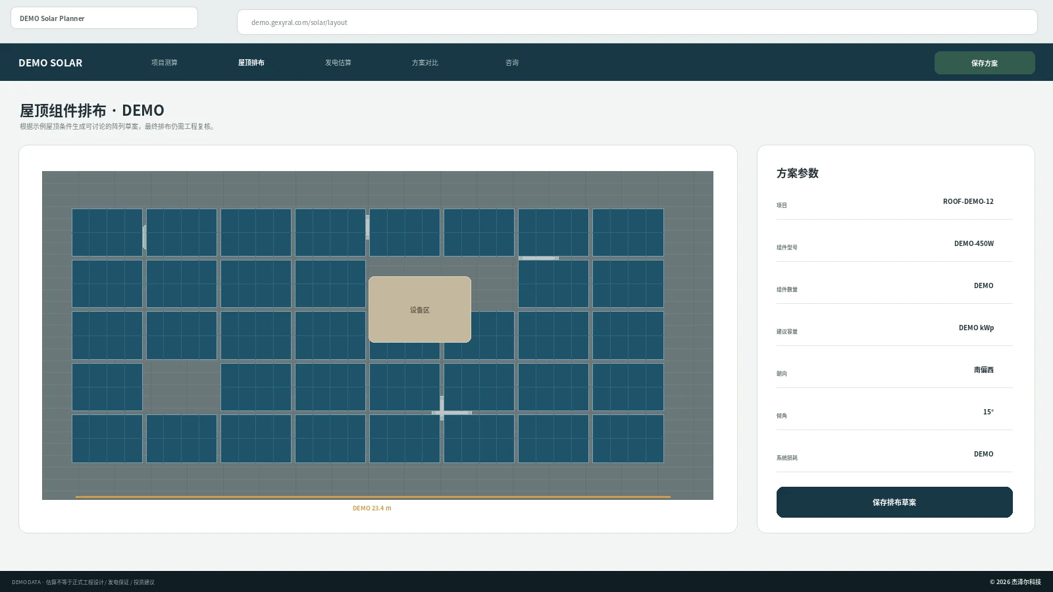Click the DEMO SOLAR logo

[x=51, y=63]
